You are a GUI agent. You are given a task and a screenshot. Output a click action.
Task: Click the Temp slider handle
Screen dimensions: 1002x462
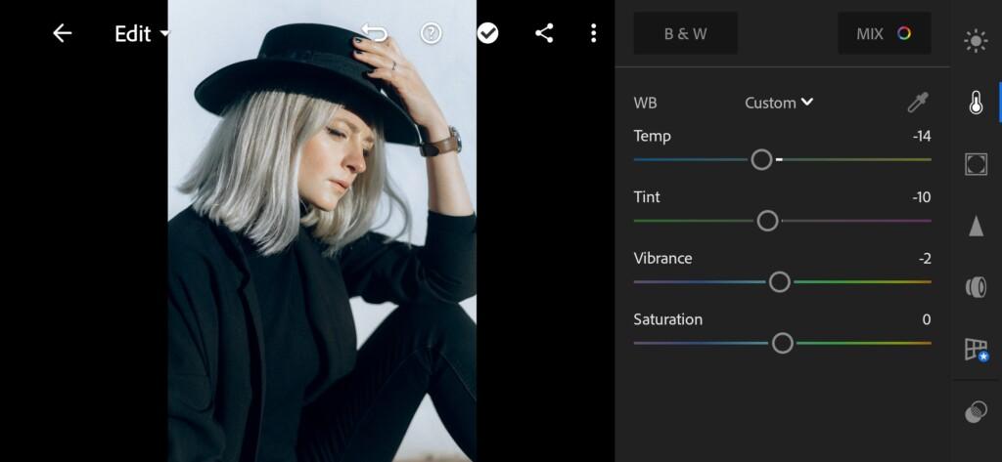761,159
